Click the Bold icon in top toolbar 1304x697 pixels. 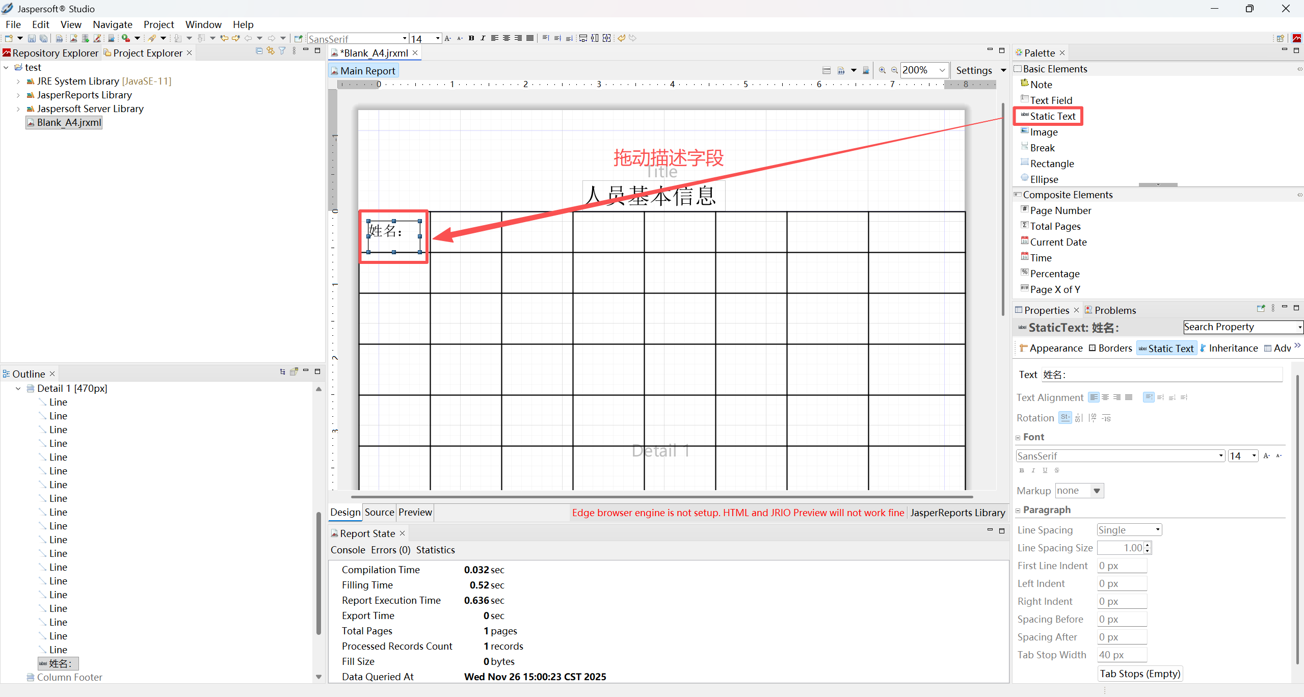coord(471,38)
